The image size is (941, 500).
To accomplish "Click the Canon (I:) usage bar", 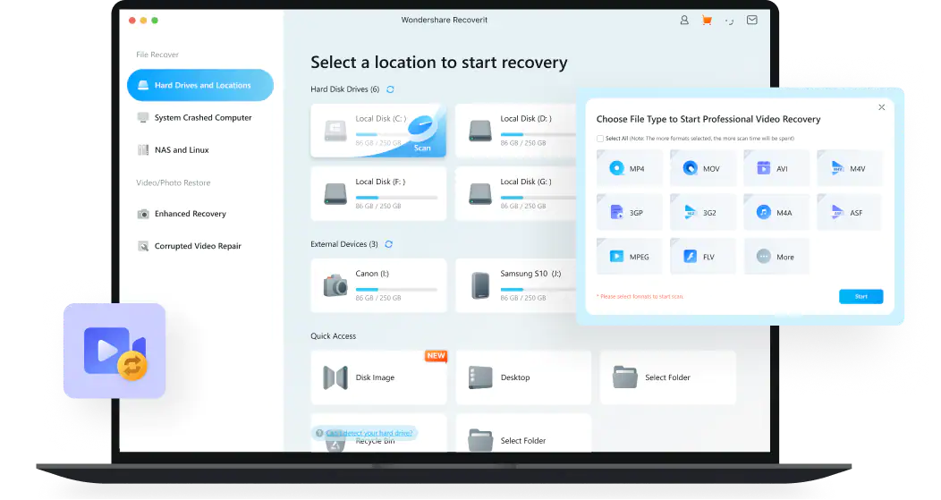I will pos(396,289).
